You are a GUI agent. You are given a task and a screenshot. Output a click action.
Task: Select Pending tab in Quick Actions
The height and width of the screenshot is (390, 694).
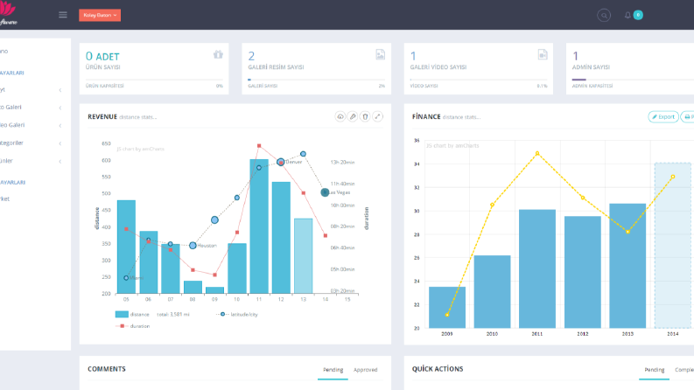654,370
